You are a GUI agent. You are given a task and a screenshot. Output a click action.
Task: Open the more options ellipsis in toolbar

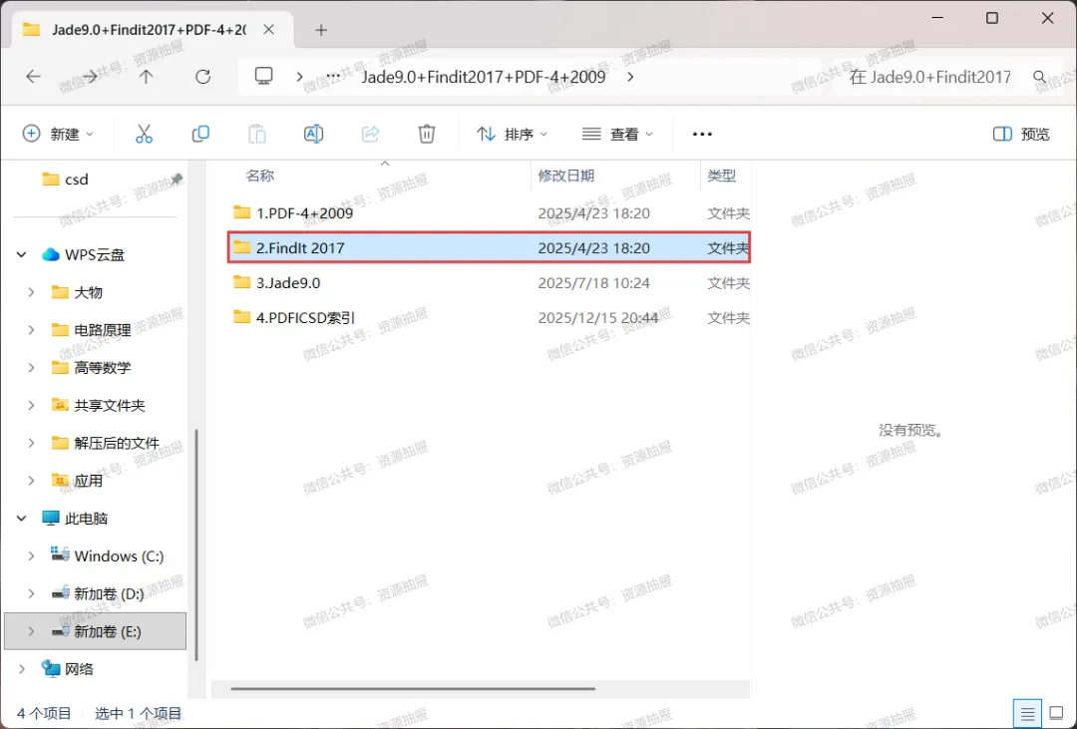click(x=702, y=134)
